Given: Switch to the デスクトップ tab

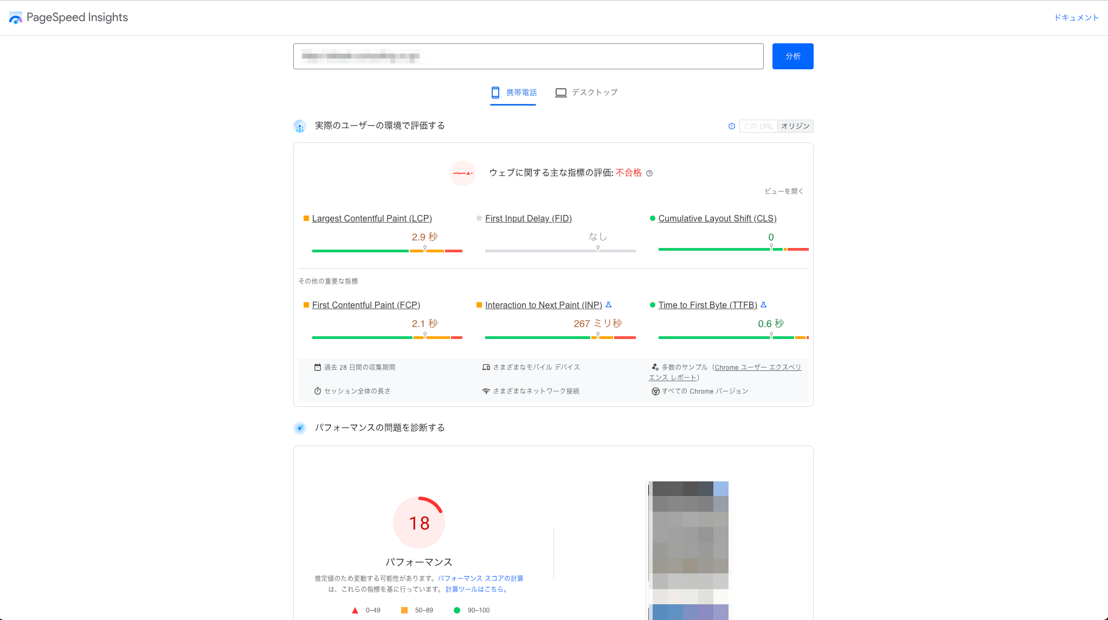Looking at the screenshot, I should pos(587,93).
